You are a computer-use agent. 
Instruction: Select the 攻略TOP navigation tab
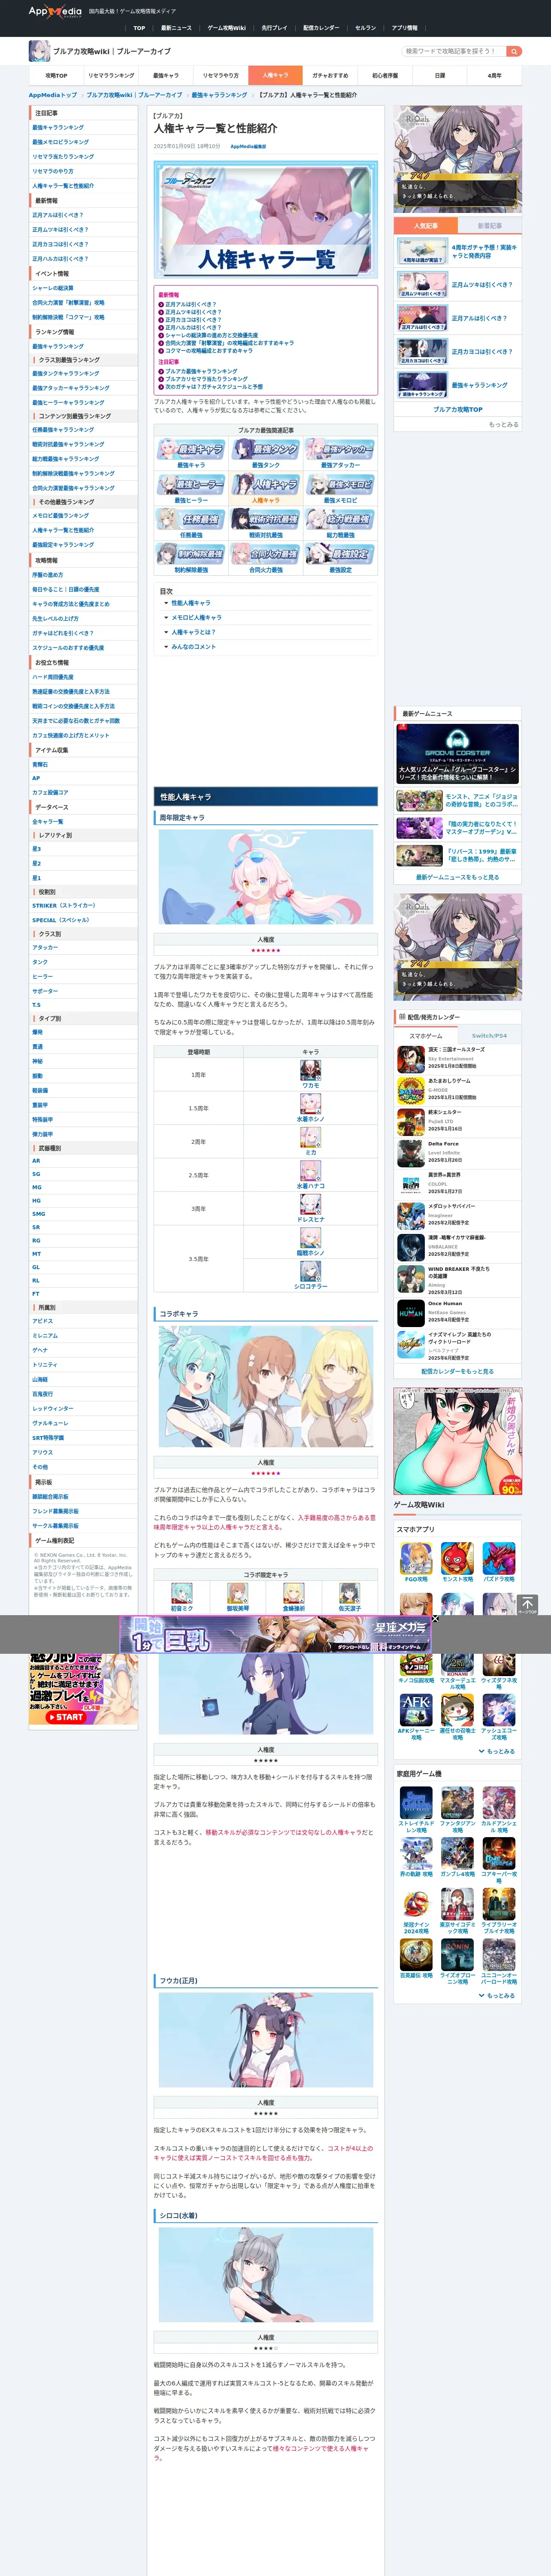[56, 75]
